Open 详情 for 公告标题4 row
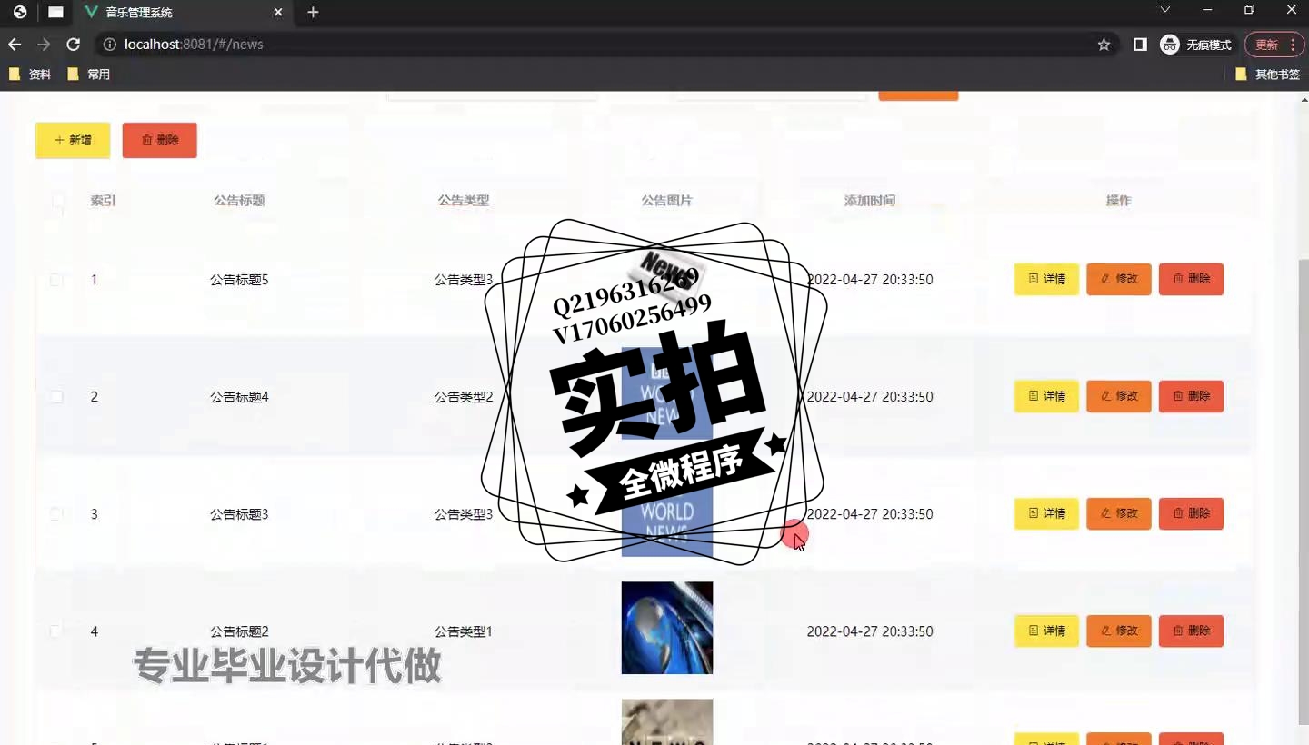The height and width of the screenshot is (745, 1309). point(1046,396)
